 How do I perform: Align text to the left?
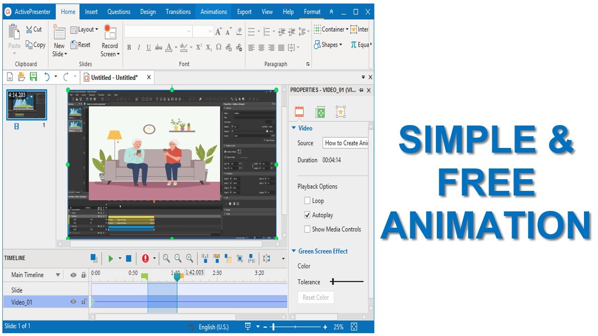251,47
